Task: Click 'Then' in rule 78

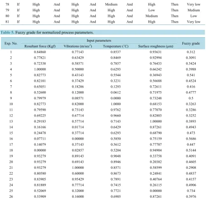Action: (175, 5)
